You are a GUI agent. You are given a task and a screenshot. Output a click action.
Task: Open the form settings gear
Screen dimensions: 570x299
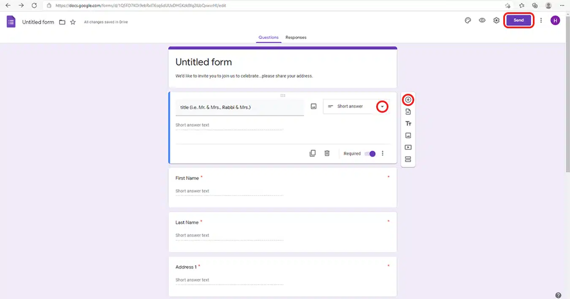click(497, 20)
